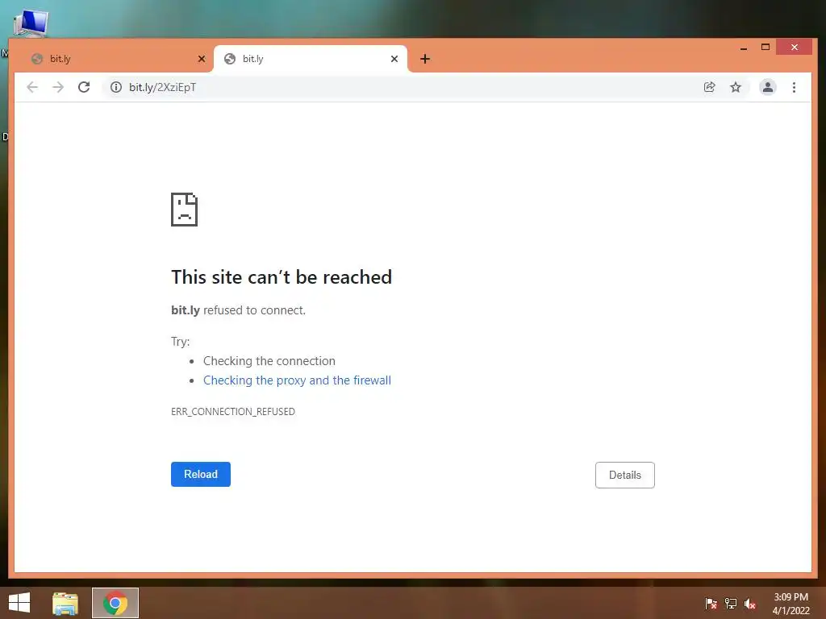Close the Chrome window
This screenshot has height=619, width=826.
(794, 48)
